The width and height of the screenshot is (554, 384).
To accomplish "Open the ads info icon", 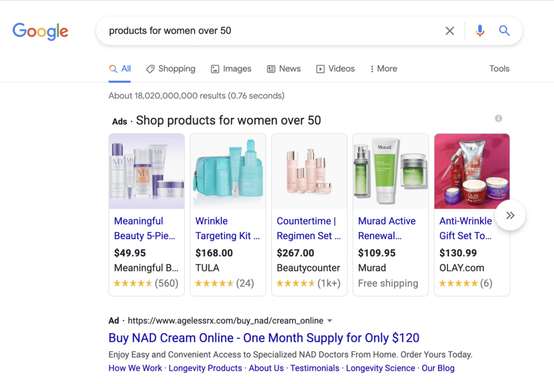I will pos(498,118).
